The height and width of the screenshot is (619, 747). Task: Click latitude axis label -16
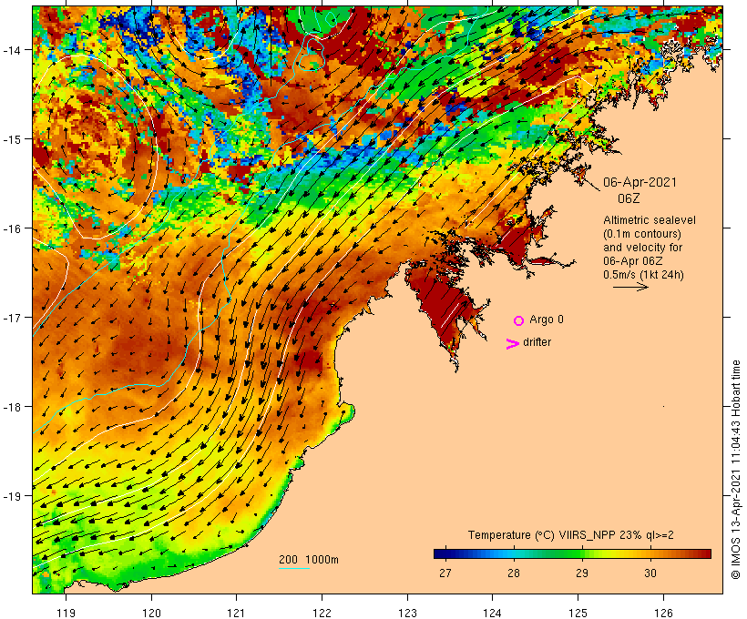[12, 228]
